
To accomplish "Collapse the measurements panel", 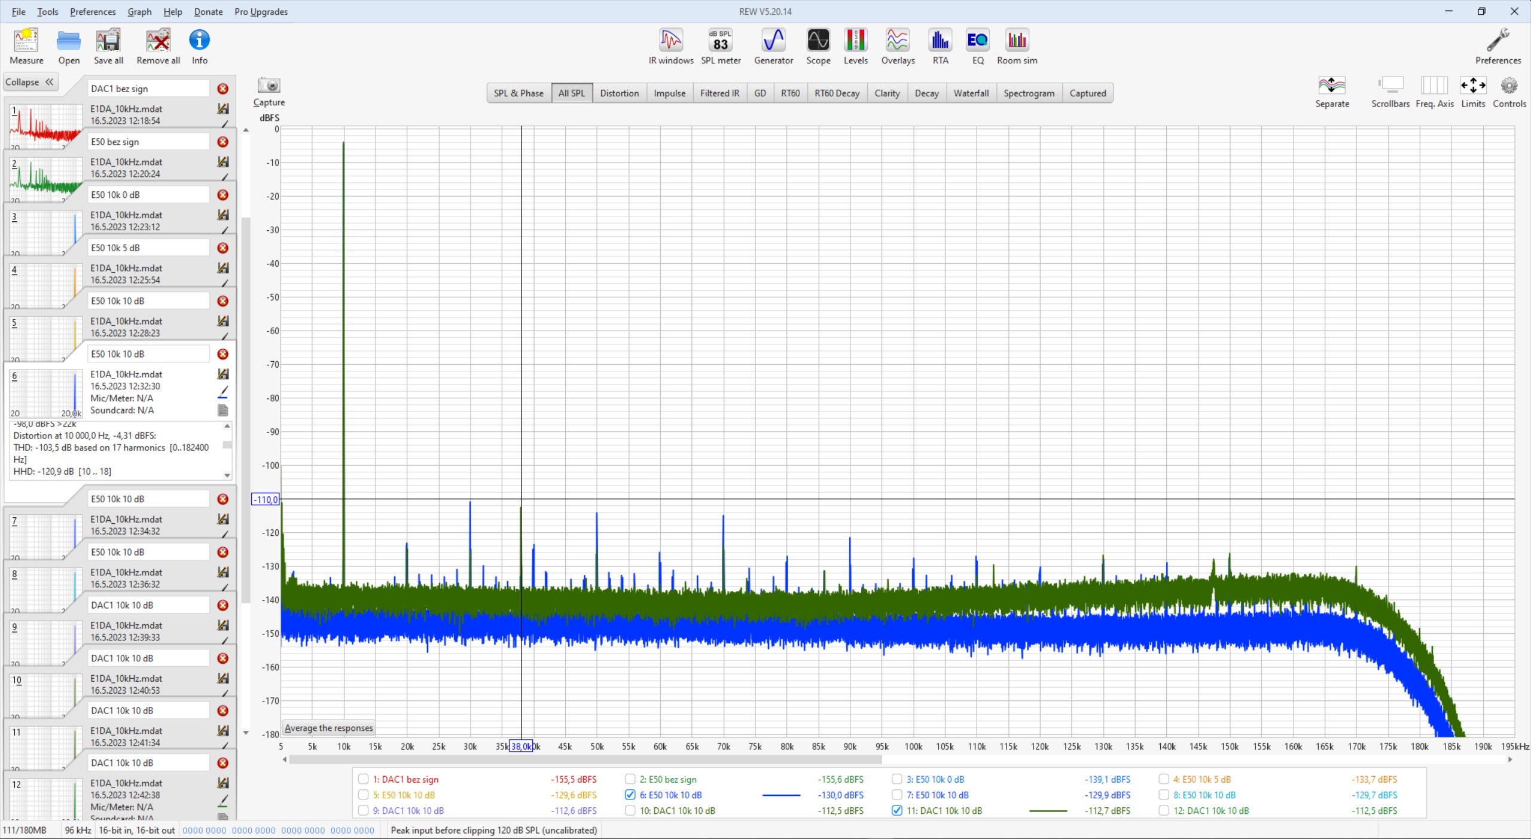I will tap(30, 82).
